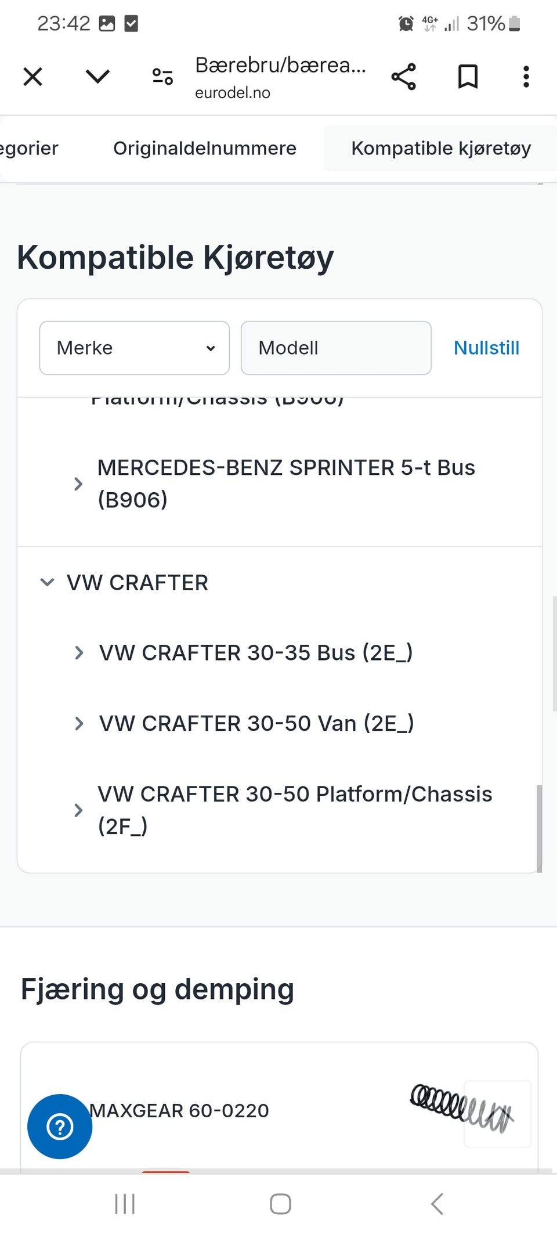Viewport: 557px width, 1238px height.
Task: Open the three-dot overflow menu
Action: pyautogui.click(x=526, y=77)
